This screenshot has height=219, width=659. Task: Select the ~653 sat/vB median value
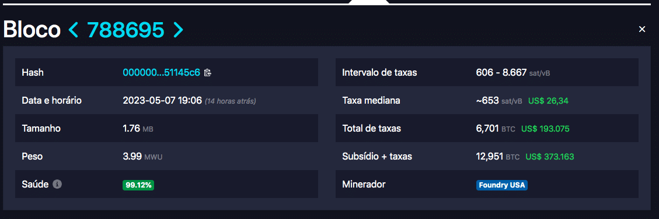tap(499, 101)
